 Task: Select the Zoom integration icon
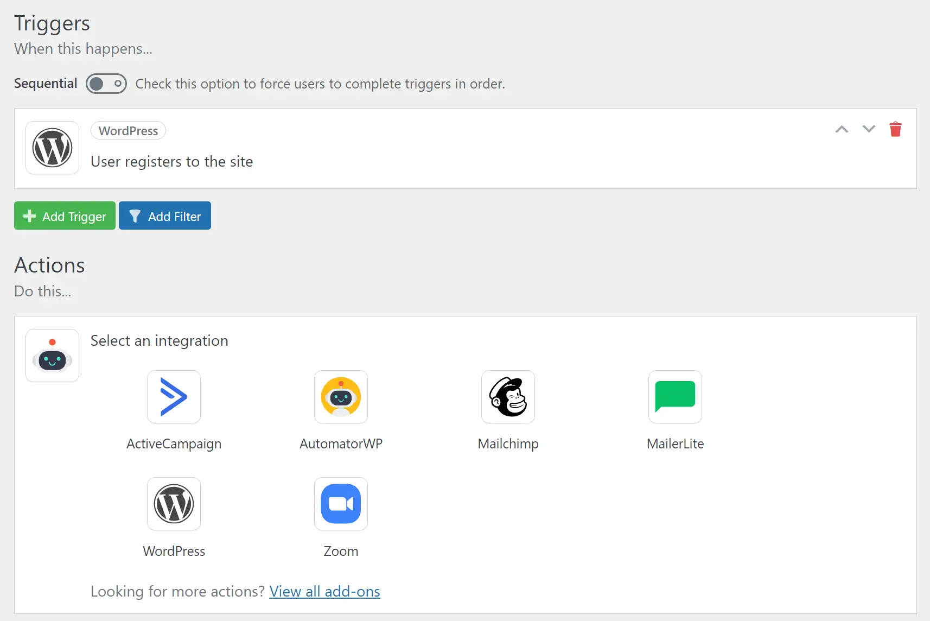coord(341,504)
